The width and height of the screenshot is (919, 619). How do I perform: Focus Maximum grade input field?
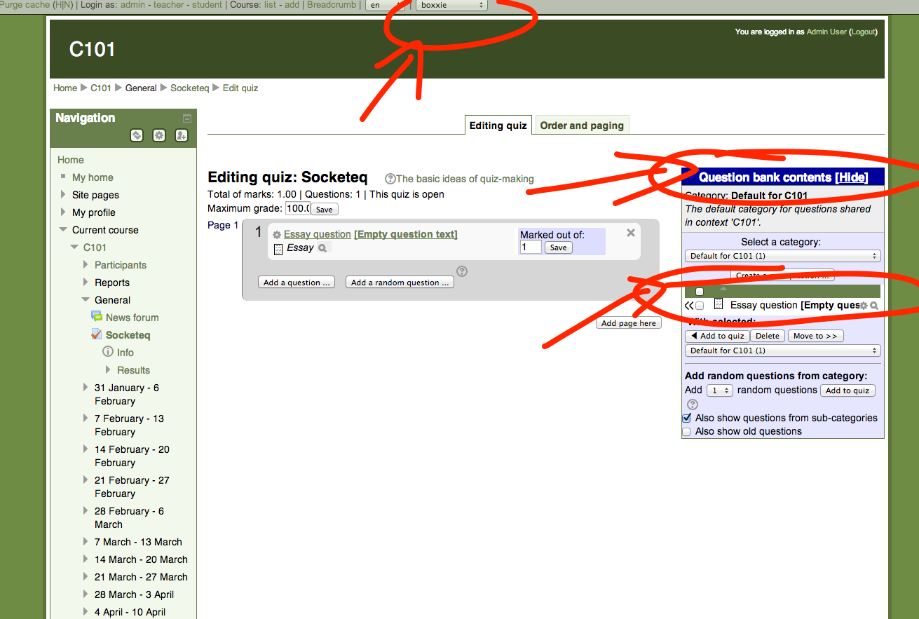(x=297, y=209)
